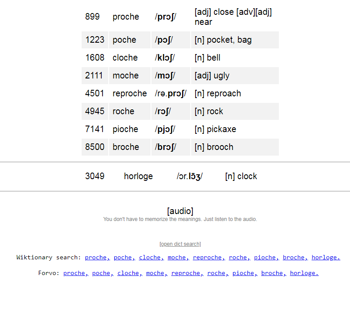
Task: Click the frequency number 2111
Action: point(94,75)
